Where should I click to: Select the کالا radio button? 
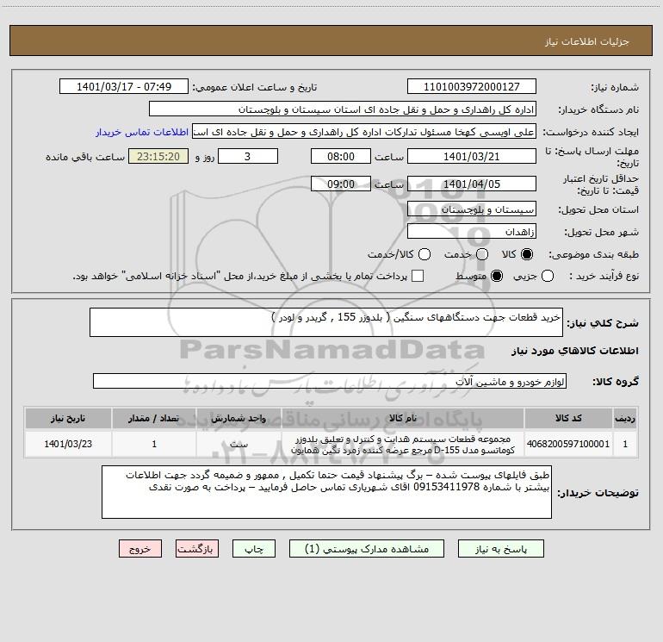click(527, 254)
